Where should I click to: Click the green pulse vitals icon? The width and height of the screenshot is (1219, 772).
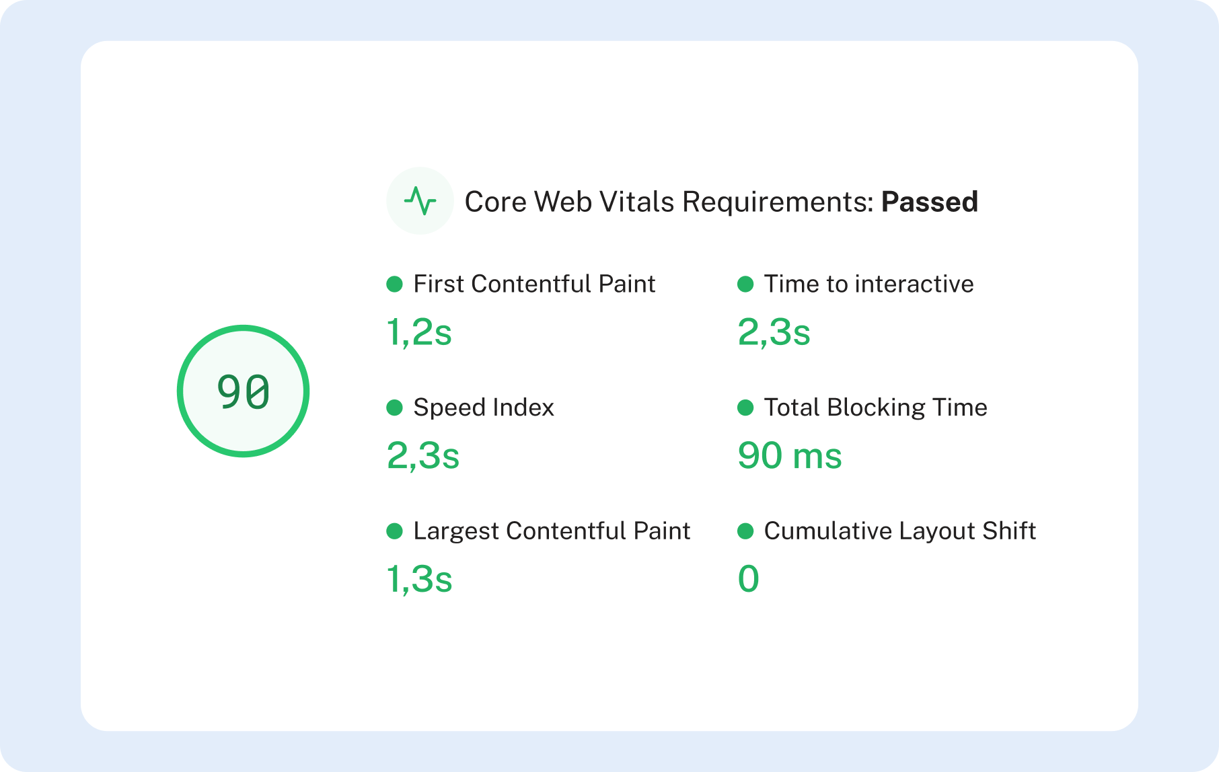(420, 201)
